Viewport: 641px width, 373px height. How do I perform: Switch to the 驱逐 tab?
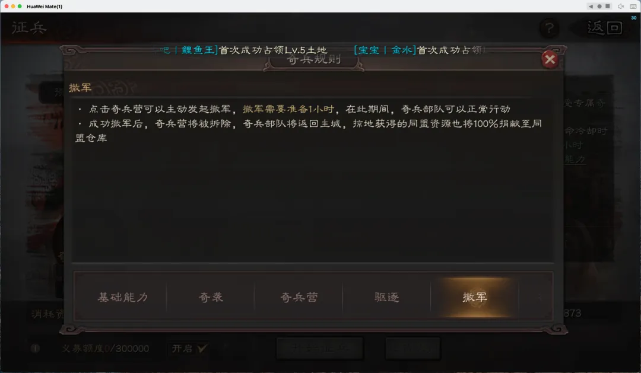click(x=387, y=297)
